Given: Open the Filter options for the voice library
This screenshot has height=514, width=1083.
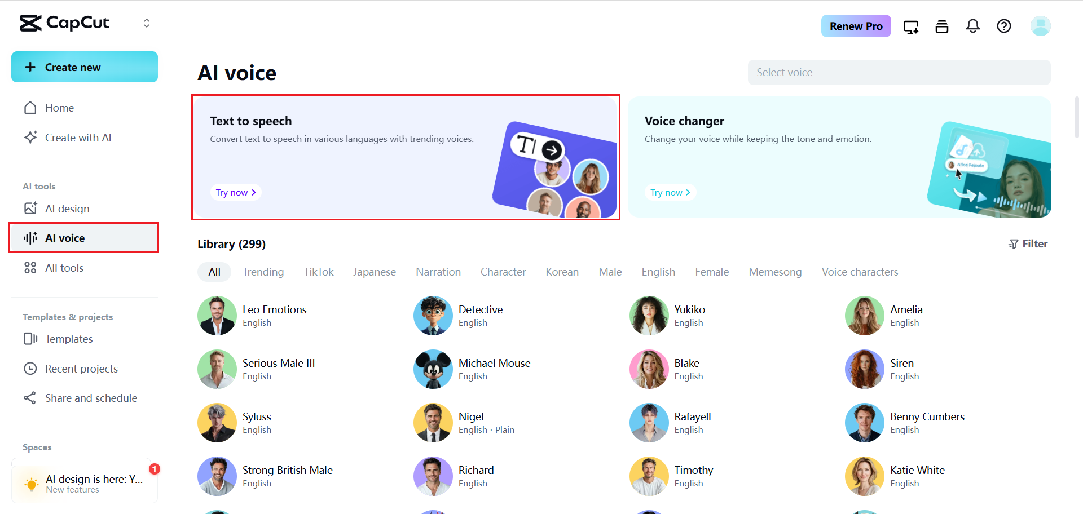Looking at the screenshot, I should tap(1028, 243).
